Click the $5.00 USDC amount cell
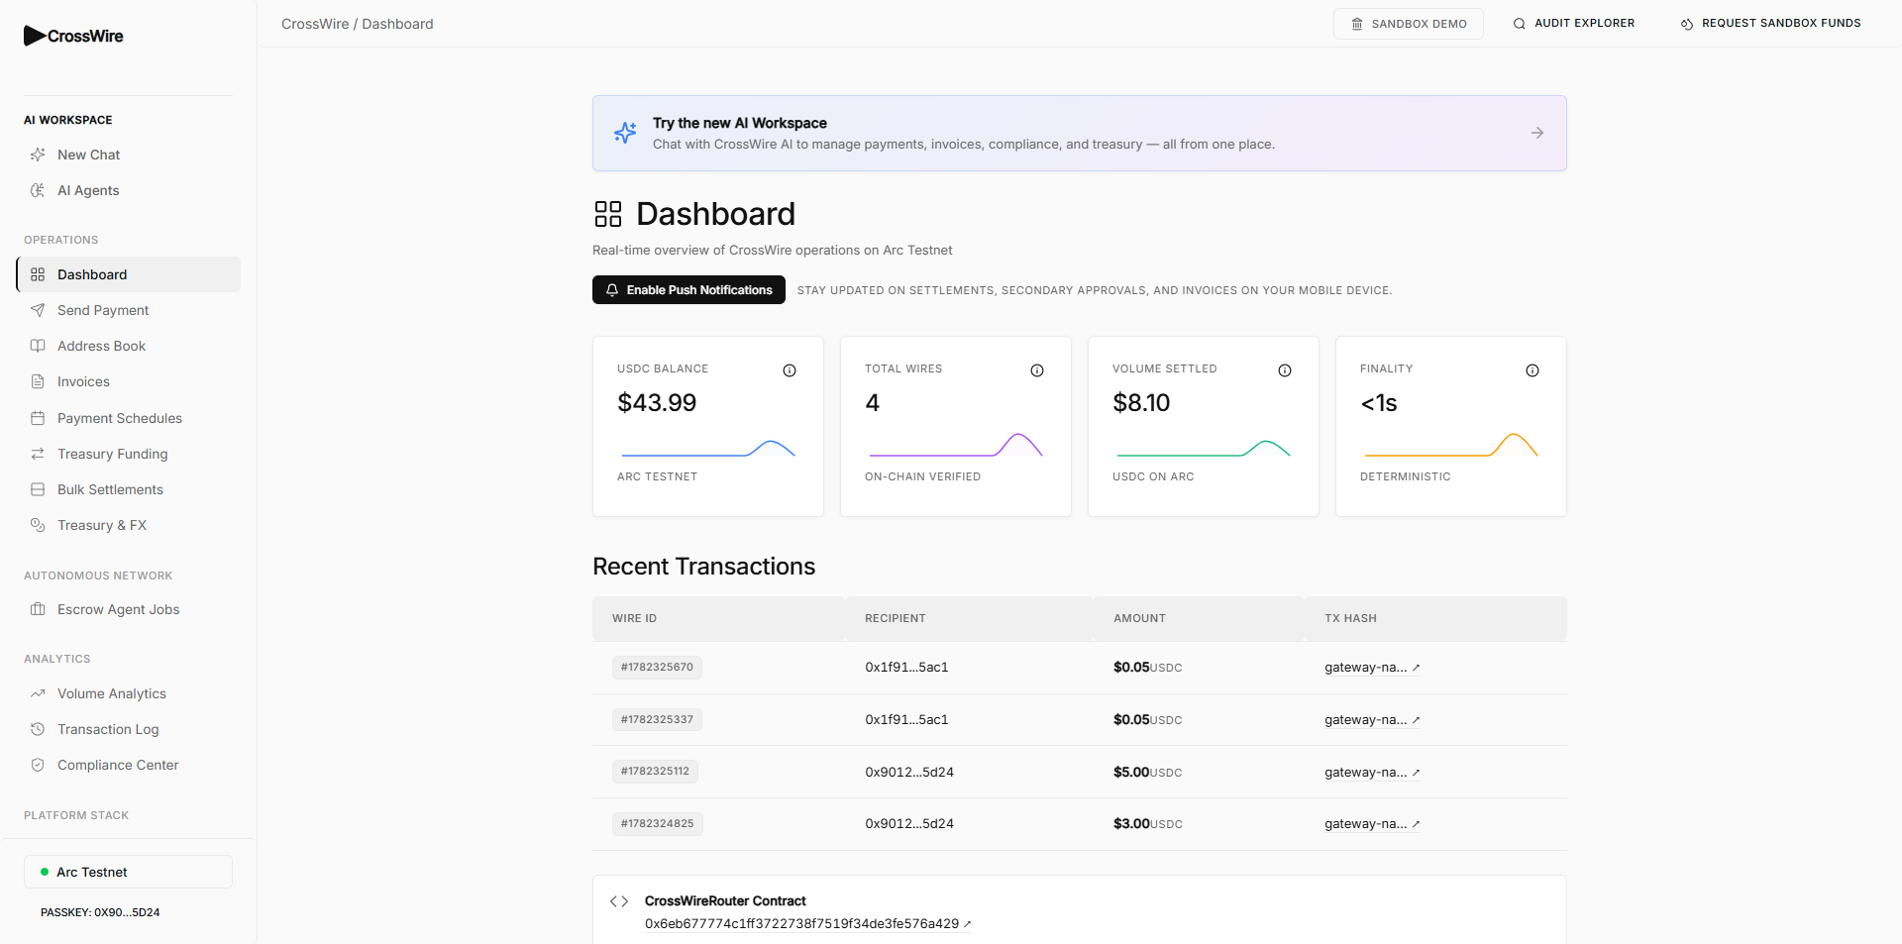Image resolution: width=1902 pixels, height=944 pixels. (x=1147, y=772)
